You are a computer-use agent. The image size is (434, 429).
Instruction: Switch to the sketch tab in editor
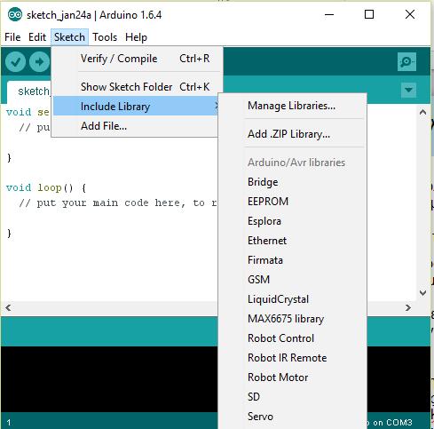[29, 91]
